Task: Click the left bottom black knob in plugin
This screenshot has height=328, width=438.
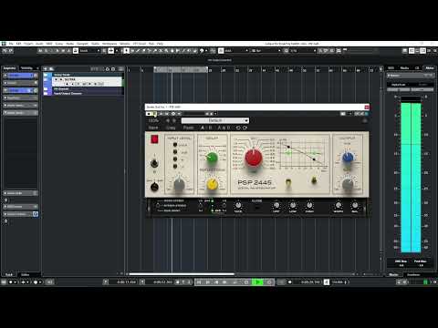Action: [x=238, y=206]
